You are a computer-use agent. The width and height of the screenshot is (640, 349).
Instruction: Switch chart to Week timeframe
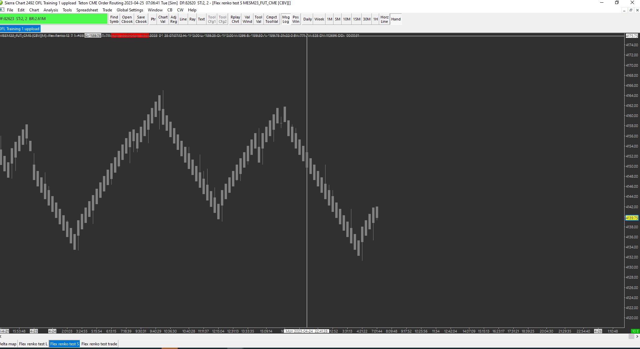(x=319, y=19)
